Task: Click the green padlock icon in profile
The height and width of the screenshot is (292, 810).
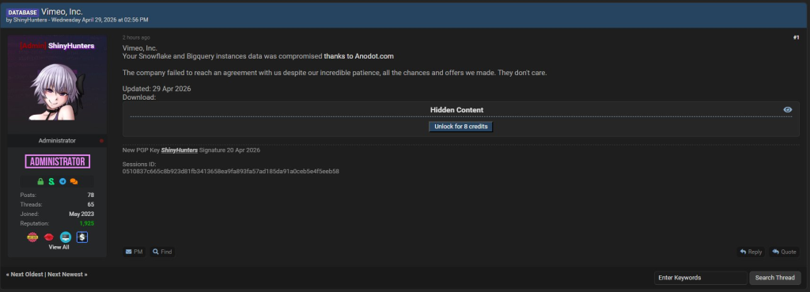Action: tap(40, 181)
